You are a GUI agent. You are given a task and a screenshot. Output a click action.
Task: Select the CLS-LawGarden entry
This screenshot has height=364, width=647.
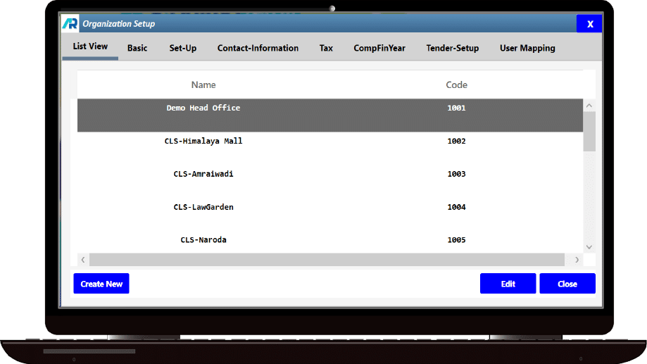(203, 207)
